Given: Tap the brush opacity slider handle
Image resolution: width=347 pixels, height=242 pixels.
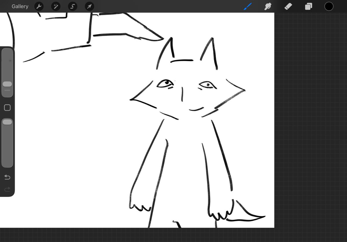Looking at the screenshot, I should 7,122.
